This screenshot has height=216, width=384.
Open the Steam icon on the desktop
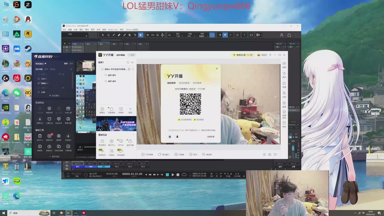pos(28,49)
